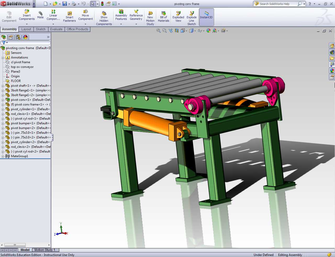This screenshot has height=257, width=335.
Task: Click the Search SolidWorks Help field
Action: tap(278, 4)
